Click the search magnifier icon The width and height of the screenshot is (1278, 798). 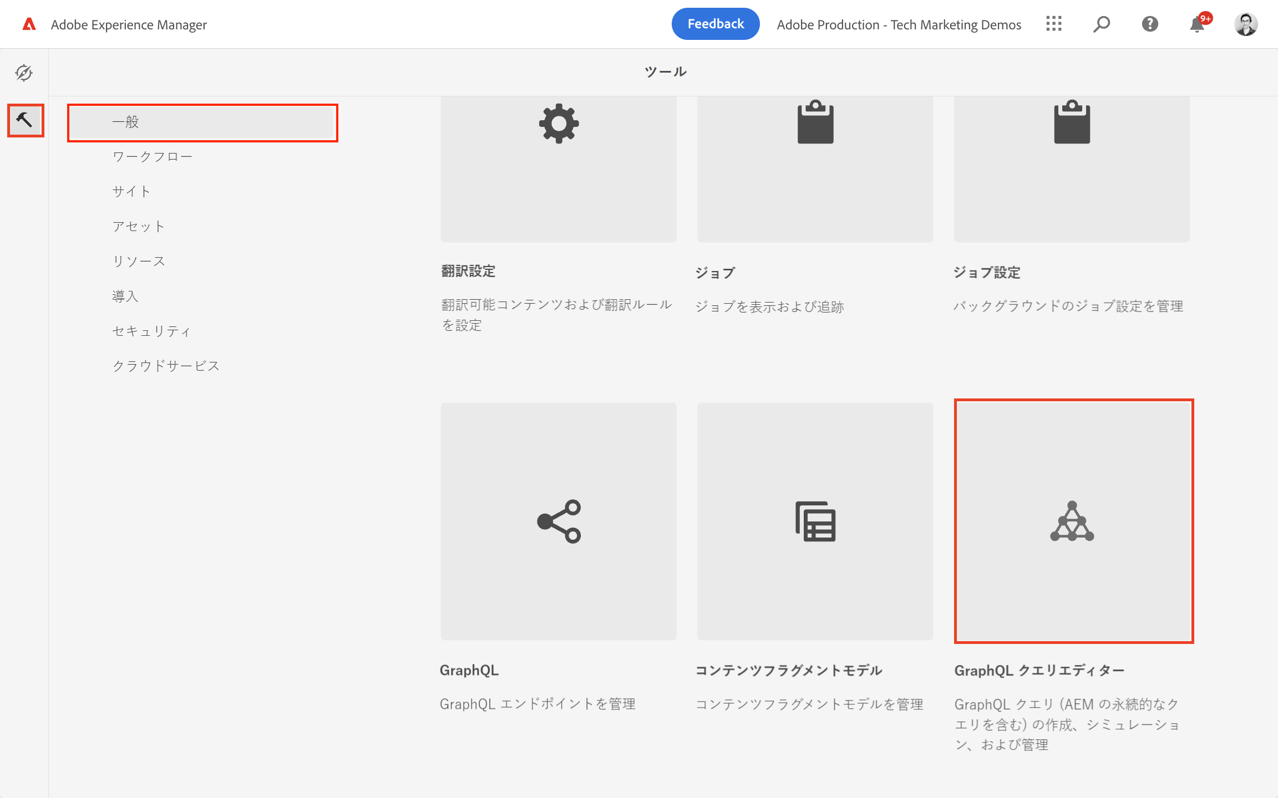click(x=1101, y=24)
